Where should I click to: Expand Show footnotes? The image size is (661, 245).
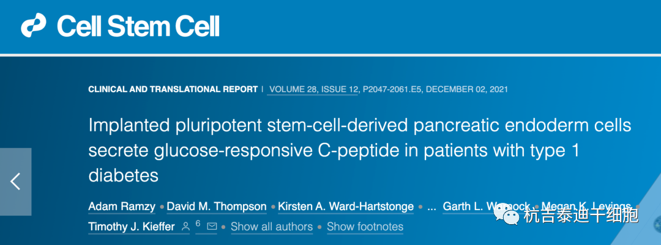(365, 227)
